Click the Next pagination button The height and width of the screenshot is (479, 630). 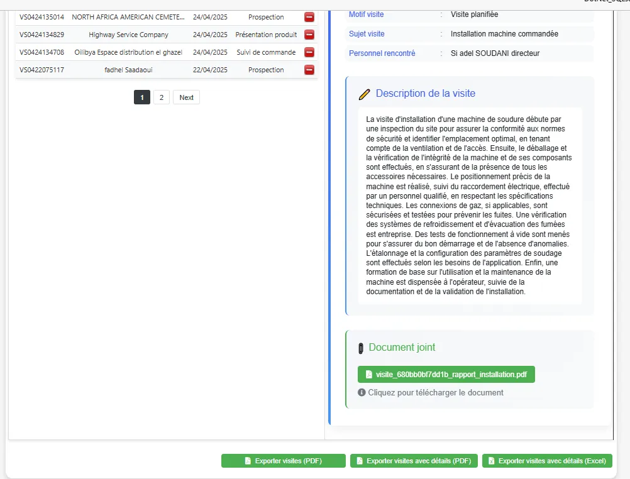point(186,97)
